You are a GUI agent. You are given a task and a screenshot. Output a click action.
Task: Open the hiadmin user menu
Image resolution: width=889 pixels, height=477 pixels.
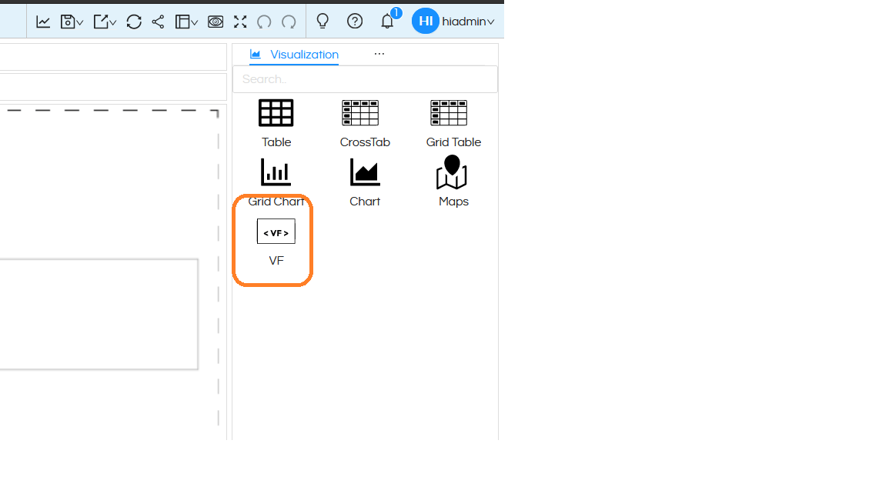468,22
